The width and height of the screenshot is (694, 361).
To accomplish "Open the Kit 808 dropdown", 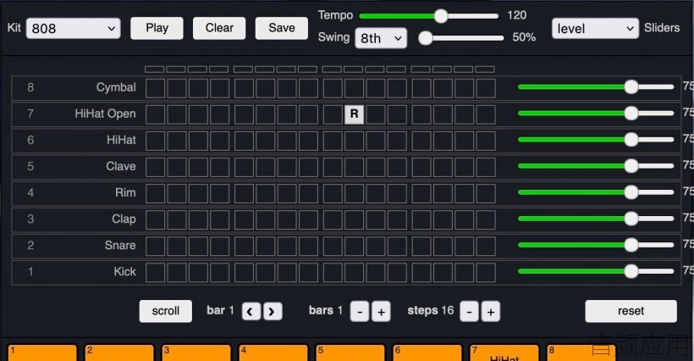I will click(73, 29).
